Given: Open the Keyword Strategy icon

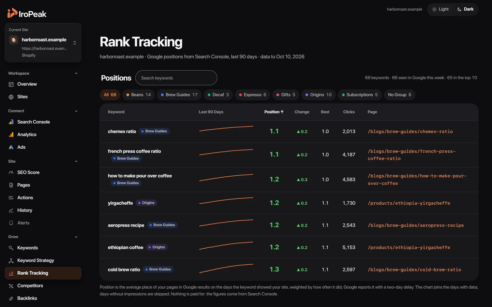Looking at the screenshot, I should coord(11,261).
